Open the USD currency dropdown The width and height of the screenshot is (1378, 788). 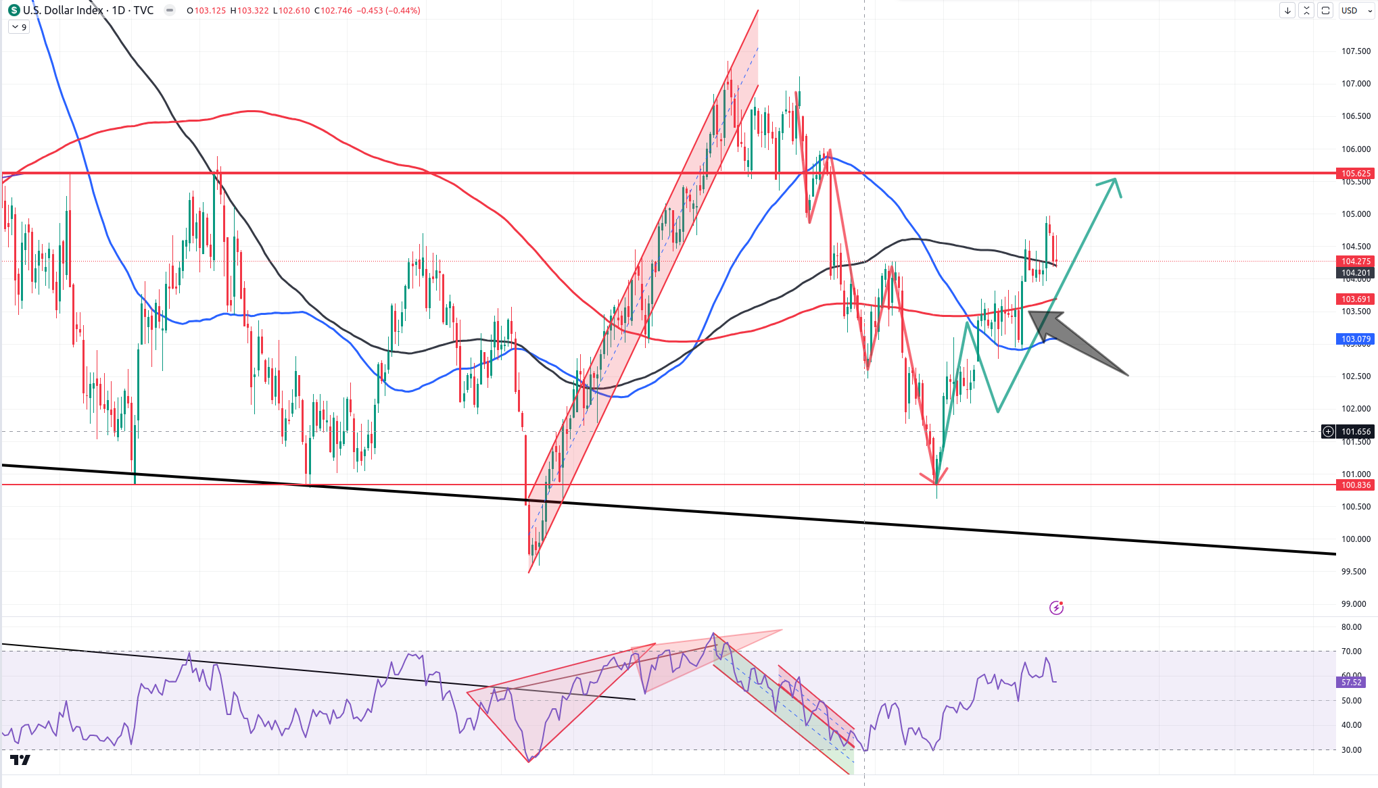click(x=1356, y=10)
